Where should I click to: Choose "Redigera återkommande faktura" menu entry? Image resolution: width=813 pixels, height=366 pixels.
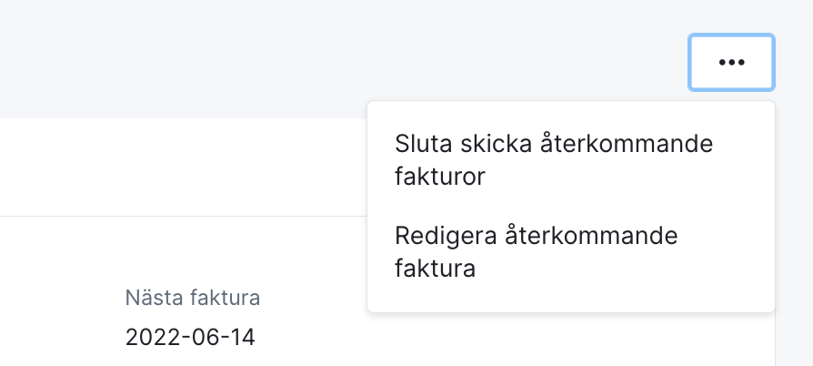point(537,252)
